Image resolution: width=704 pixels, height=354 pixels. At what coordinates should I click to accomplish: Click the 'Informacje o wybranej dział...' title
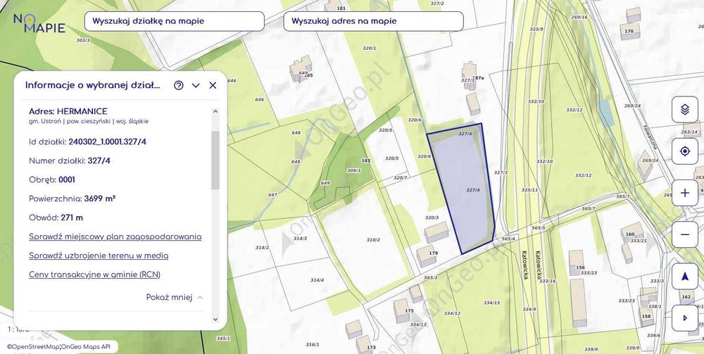93,85
